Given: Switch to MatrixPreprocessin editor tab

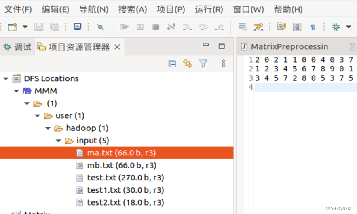Looking at the screenshot, I should click(x=289, y=46).
